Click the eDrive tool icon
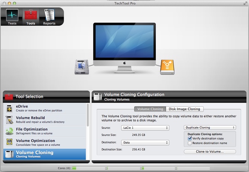Viewport: 249px width, 172px height. [x=9, y=108]
